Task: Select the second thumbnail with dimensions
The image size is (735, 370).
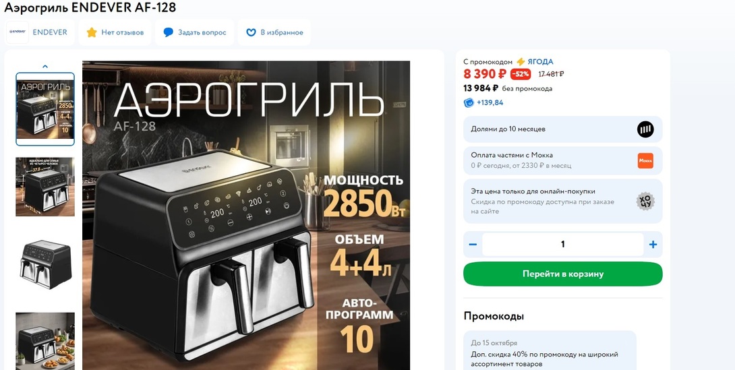Action: 45,187
